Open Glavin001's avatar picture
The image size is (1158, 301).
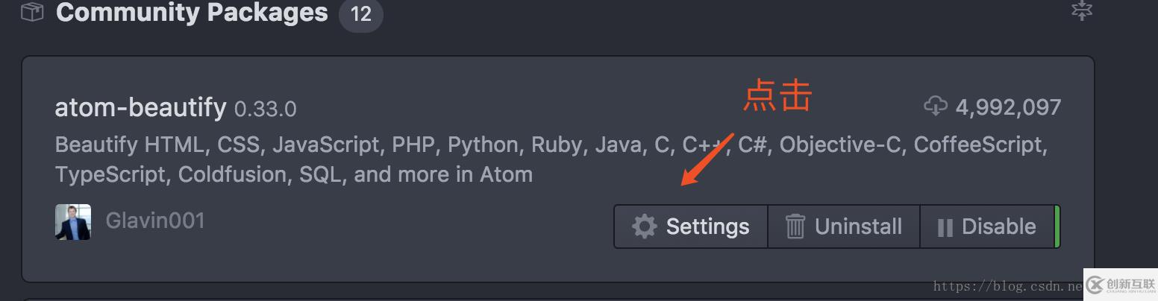click(73, 222)
